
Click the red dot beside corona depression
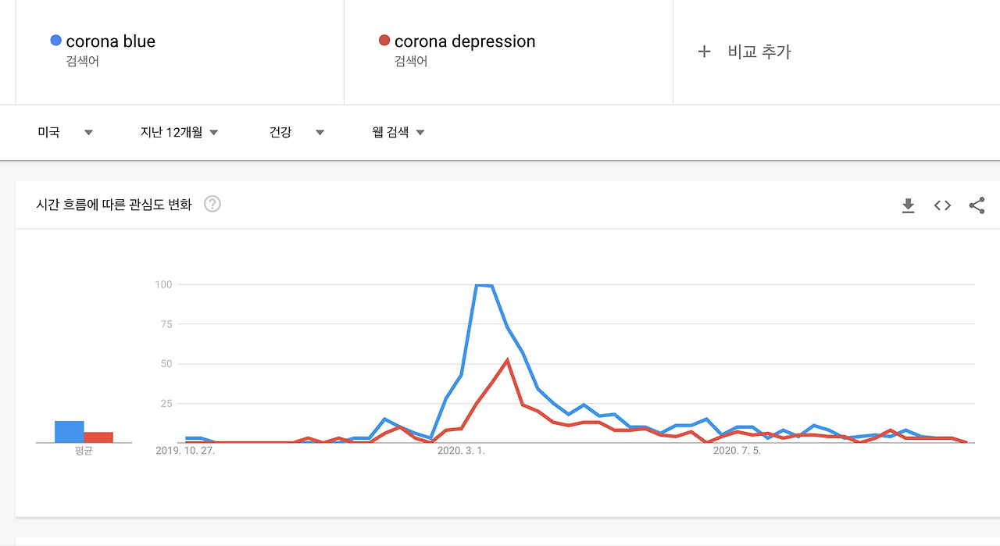tap(384, 40)
